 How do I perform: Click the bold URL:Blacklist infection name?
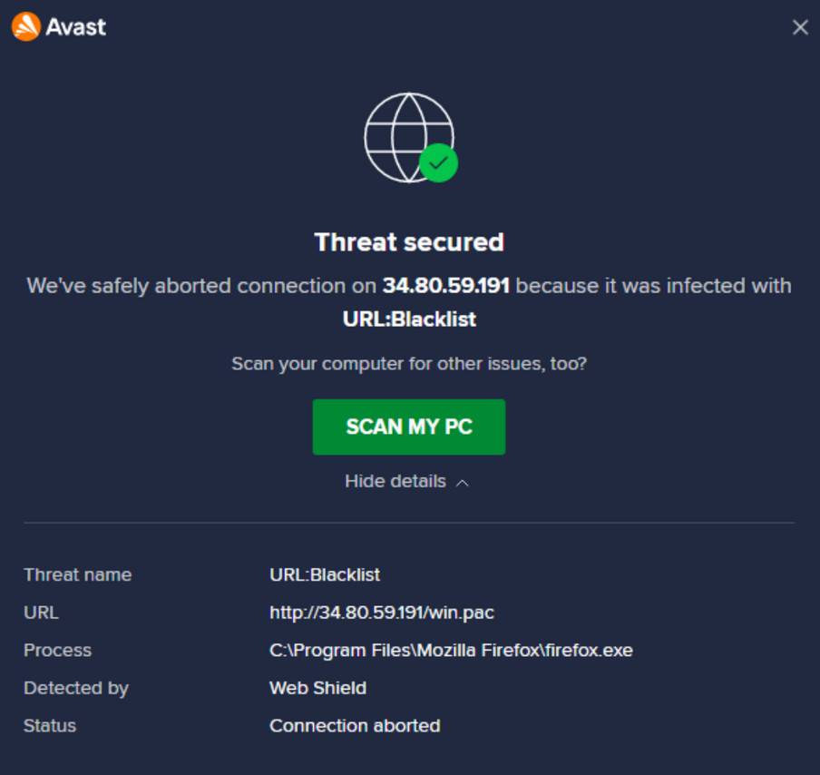409,319
